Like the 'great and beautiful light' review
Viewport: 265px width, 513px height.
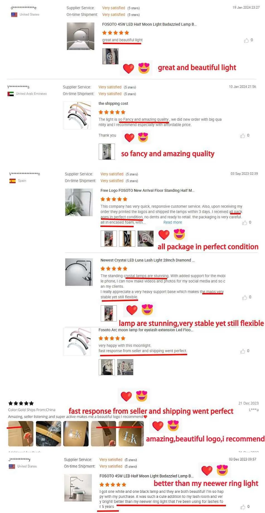(246, 40)
